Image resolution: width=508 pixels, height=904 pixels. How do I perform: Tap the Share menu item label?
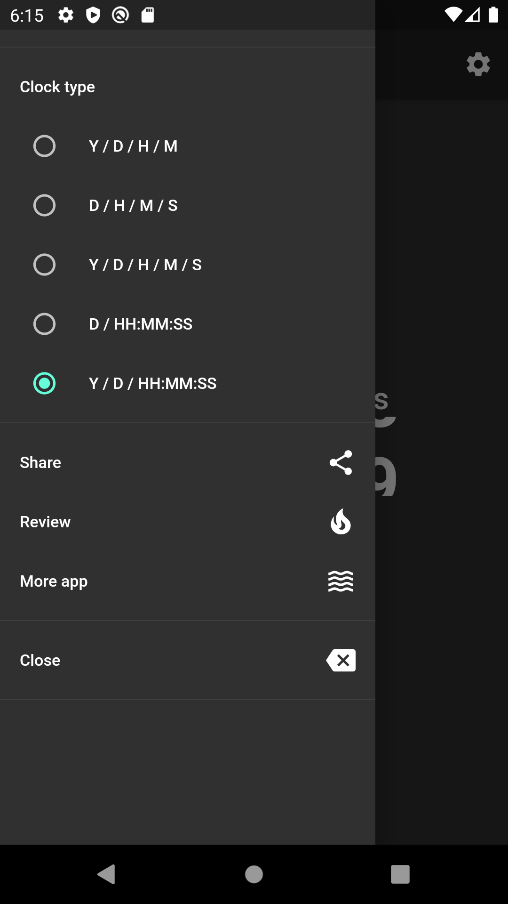tap(40, 462)
